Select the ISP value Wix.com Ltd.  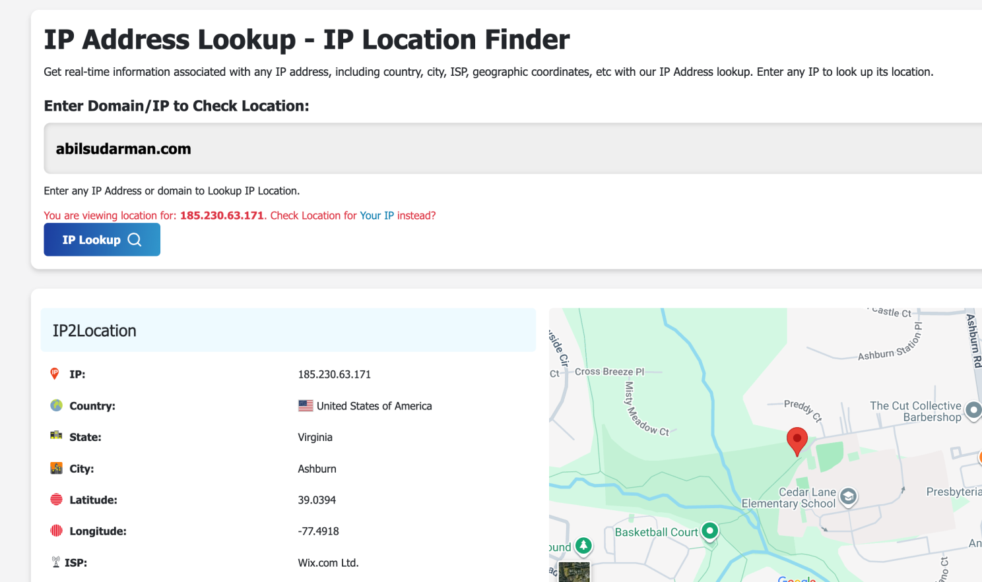329,563
